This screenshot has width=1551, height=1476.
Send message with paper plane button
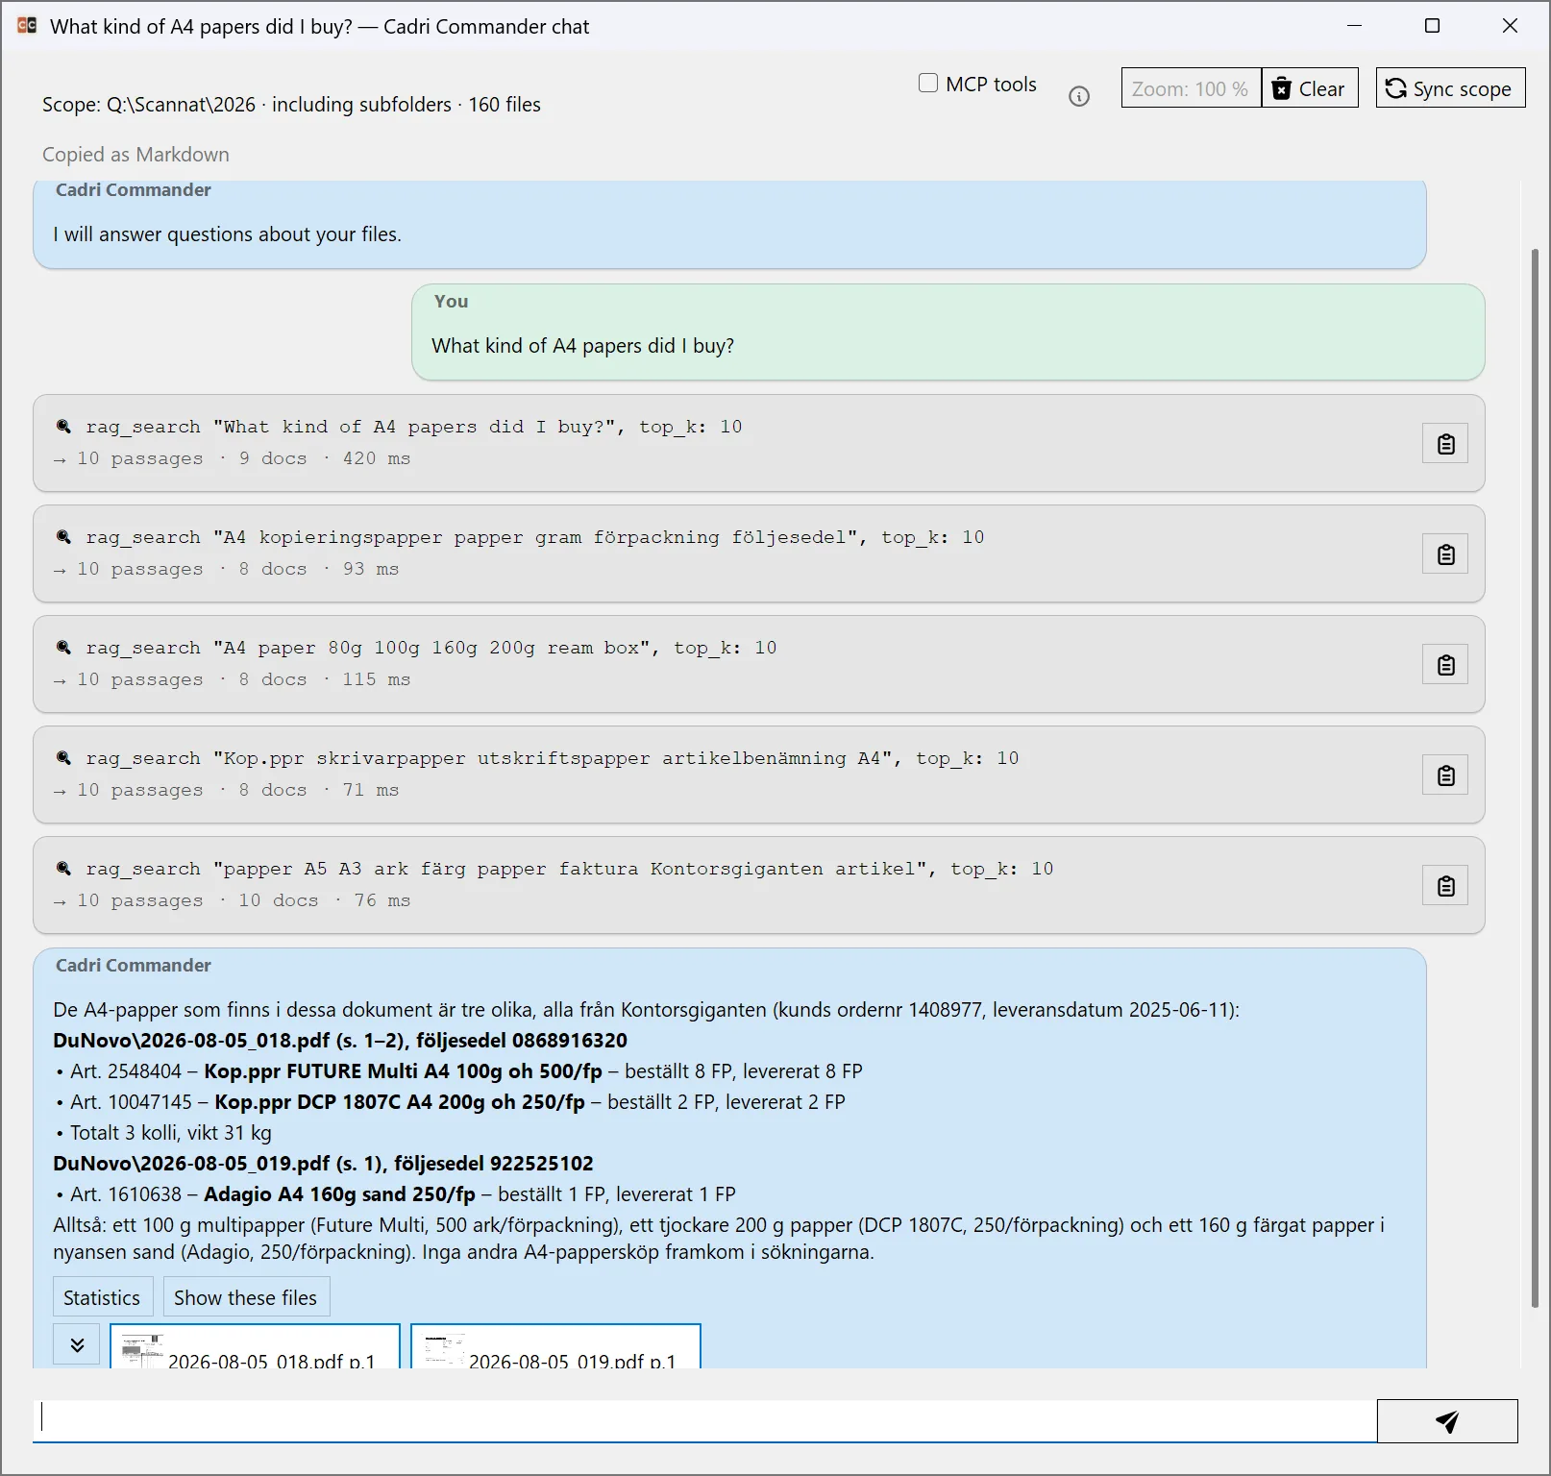pos(1446,1421)
